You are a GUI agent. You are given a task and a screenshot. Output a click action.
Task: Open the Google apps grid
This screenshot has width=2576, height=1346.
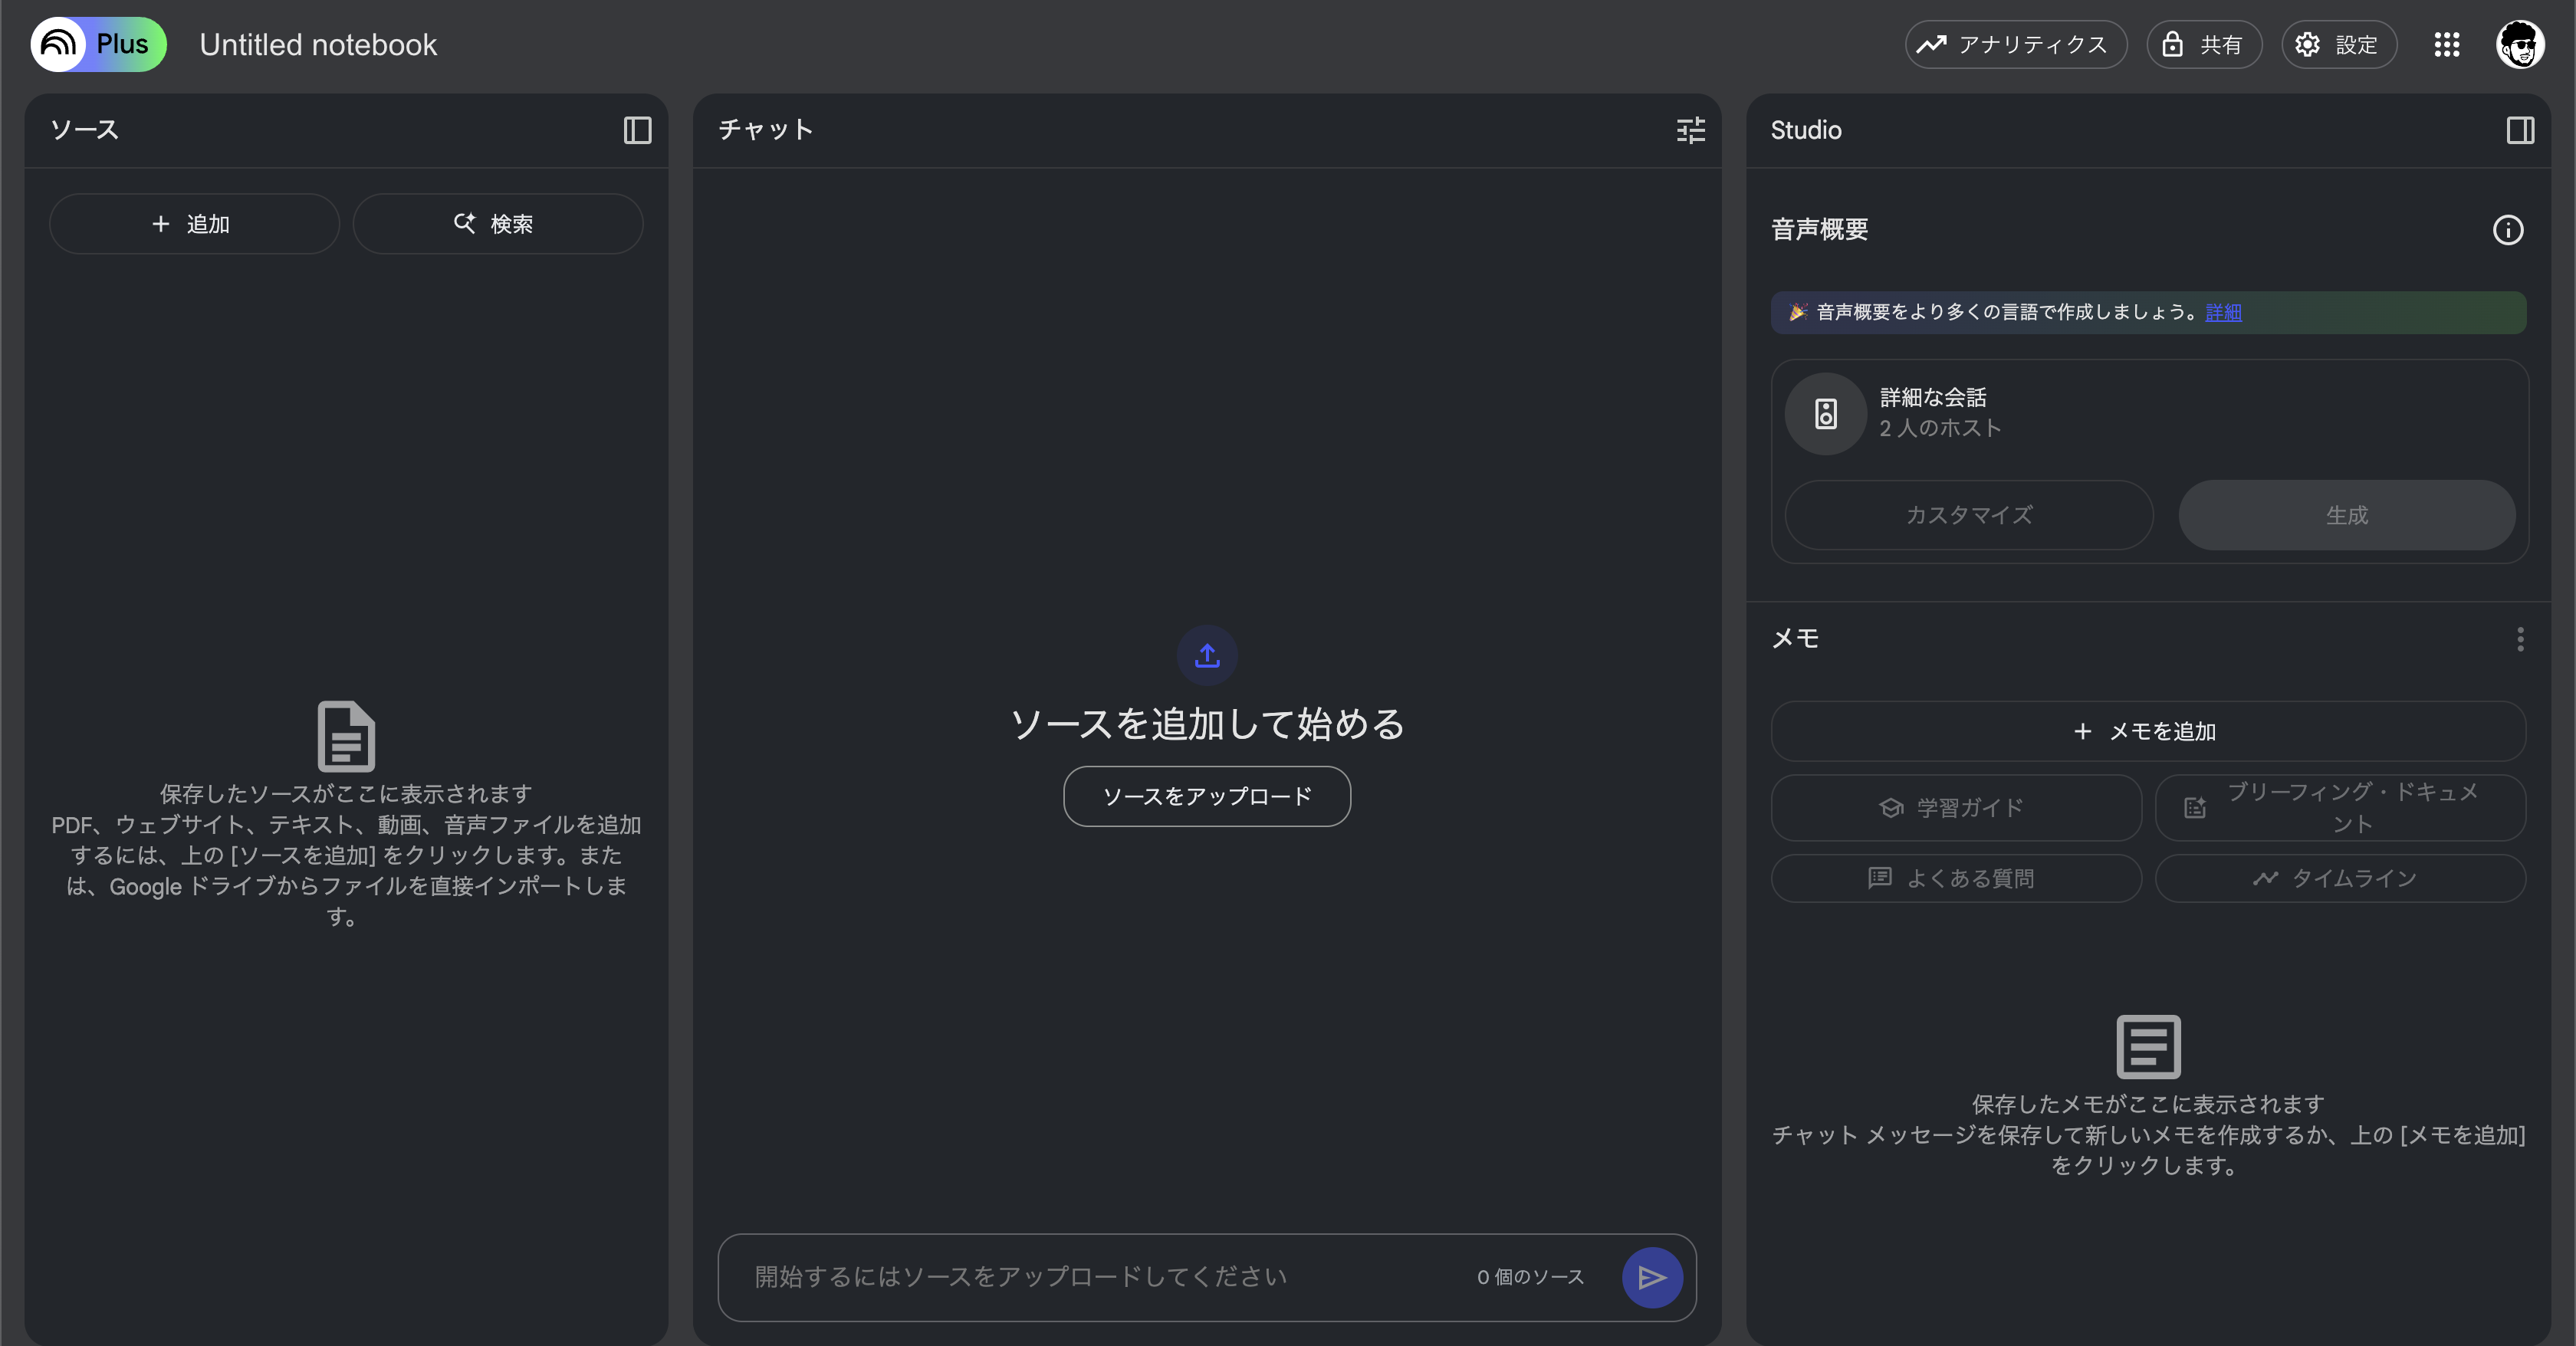point(2446,45)
